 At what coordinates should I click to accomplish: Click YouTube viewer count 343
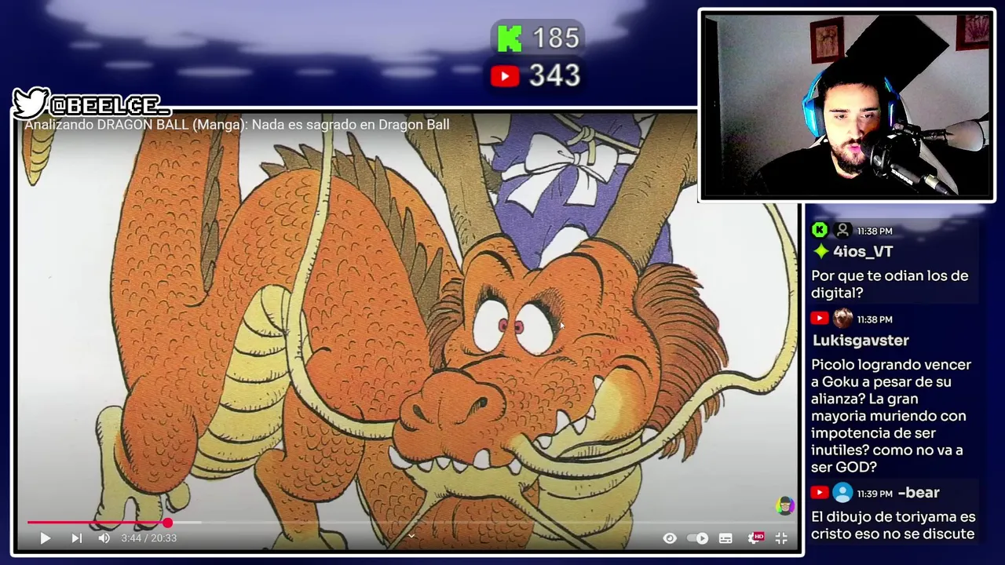pos(554,76)
